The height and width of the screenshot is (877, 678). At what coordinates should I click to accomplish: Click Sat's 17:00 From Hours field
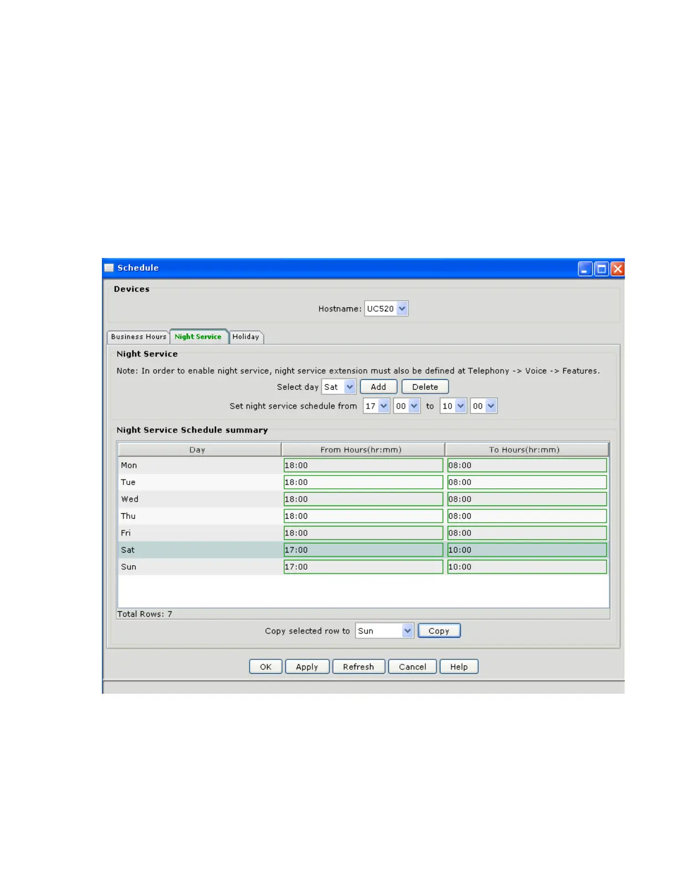click(x=363, y=550)
